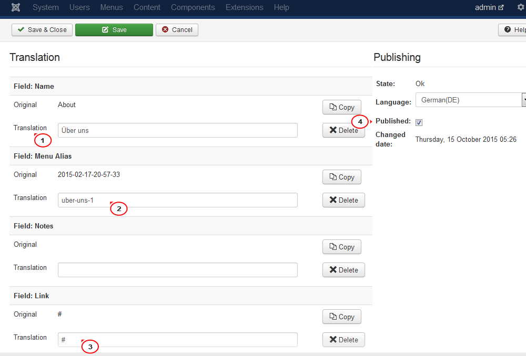Viewport: 526px width, 356px height.
Task: Copy the original Notes value
Action: pyautogui.click(x=342, y=247)
